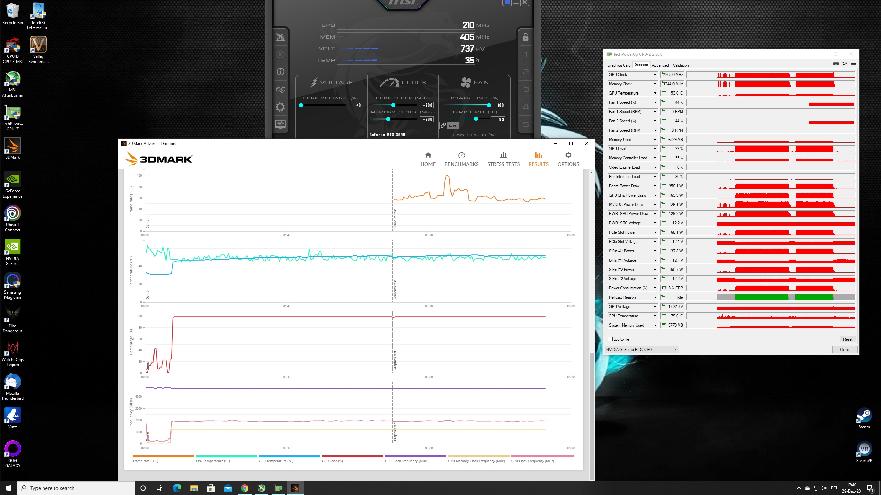Click 3DMark results vertical scrollbar
Viewport: 881px width, 495px height.
point(592,416)
